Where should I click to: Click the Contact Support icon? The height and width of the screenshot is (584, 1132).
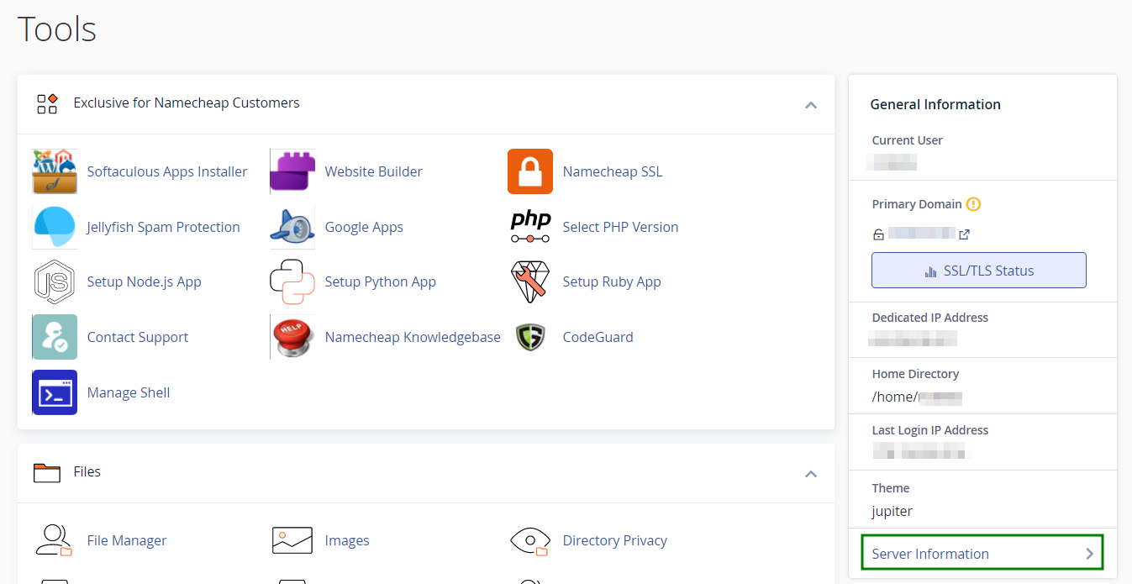pos(55,337)
